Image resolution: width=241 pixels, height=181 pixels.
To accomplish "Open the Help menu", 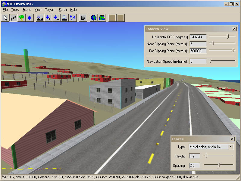I will (74, 10).
